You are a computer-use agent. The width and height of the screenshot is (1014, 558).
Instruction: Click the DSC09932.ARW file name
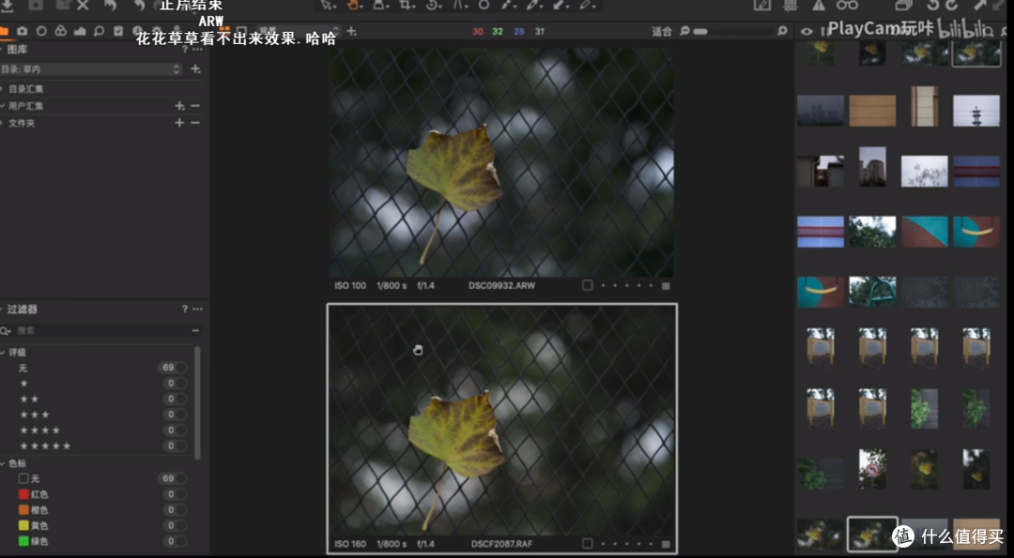[501, 285]
